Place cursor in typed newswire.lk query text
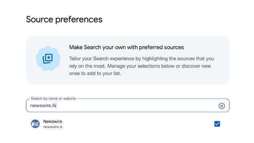 (43, 105)
